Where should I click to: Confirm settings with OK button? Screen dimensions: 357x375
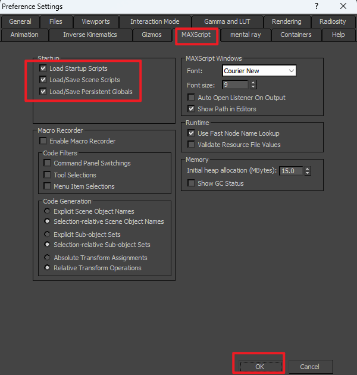coord(259,367)
